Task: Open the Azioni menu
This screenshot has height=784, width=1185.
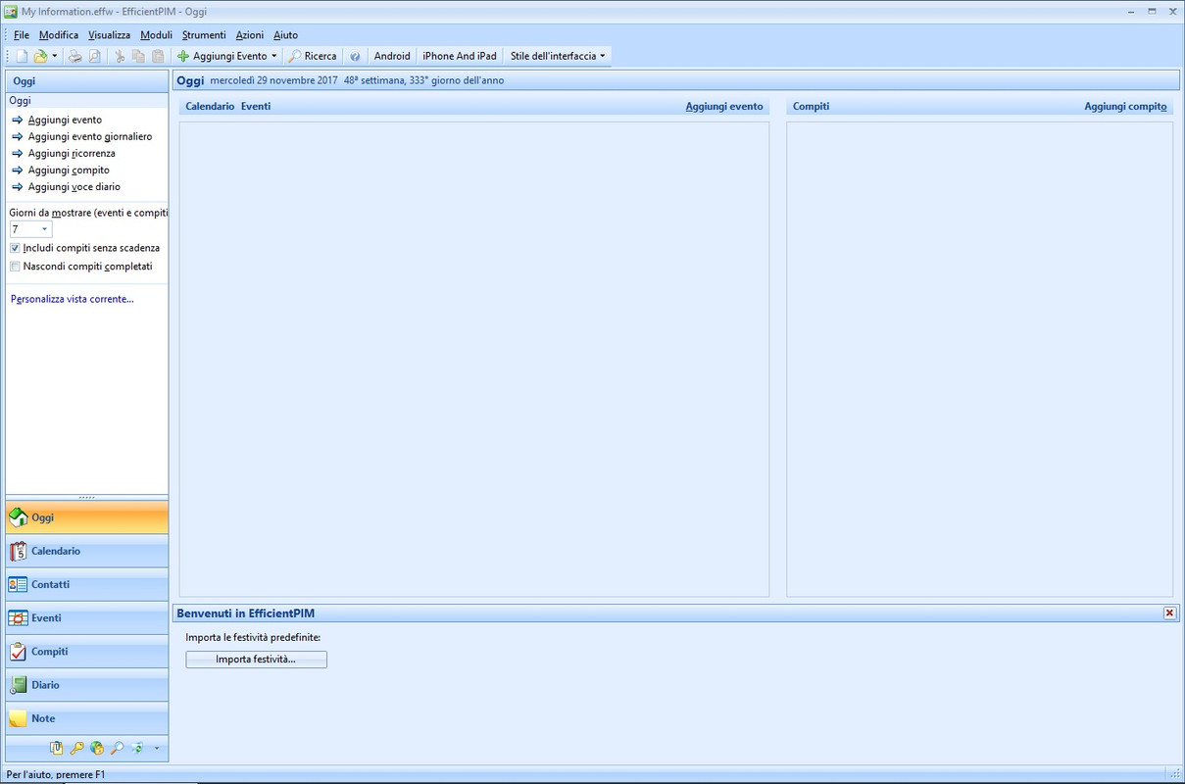Action: coord(250,35)
